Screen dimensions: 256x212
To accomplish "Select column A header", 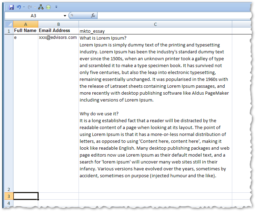I will click(25, 24).
